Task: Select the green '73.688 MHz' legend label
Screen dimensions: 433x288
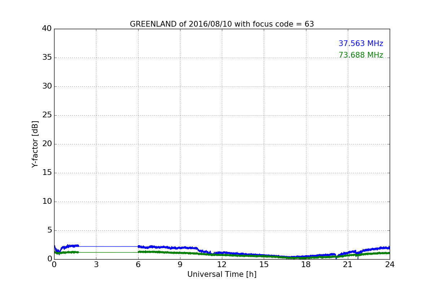Action: [361, 55]
